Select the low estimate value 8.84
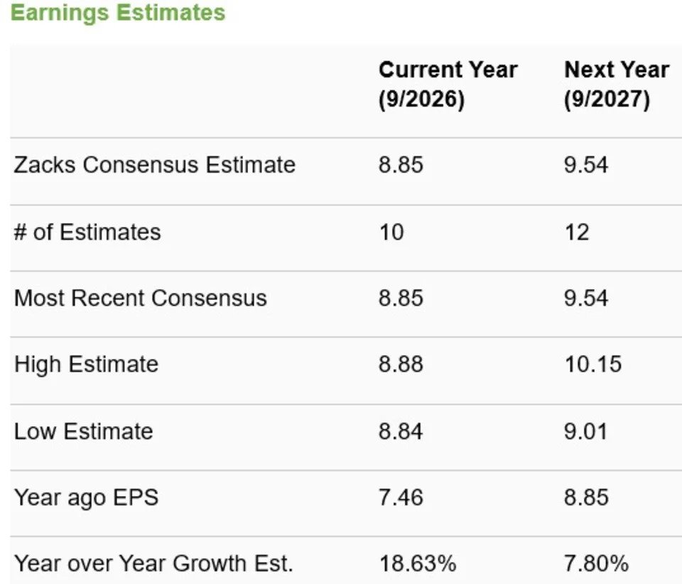Viewport: 682px width, 584px height. point(401,431)
